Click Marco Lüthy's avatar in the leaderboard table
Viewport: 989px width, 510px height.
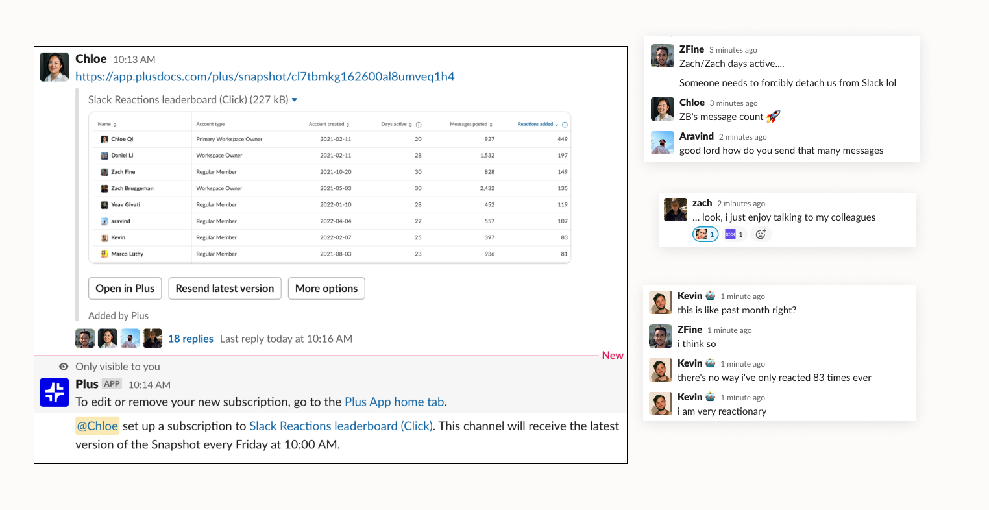(104, 254)
